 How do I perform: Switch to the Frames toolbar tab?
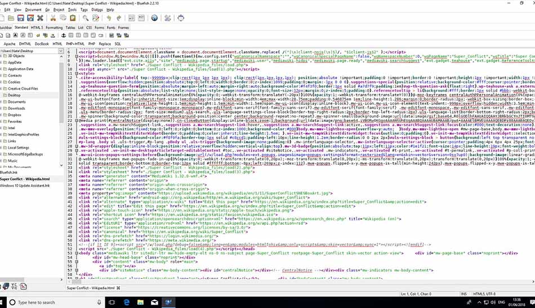point(123,27)
